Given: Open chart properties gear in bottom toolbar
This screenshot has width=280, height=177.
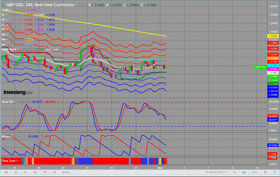Looking at the screenshot, I should pos(265,172).
